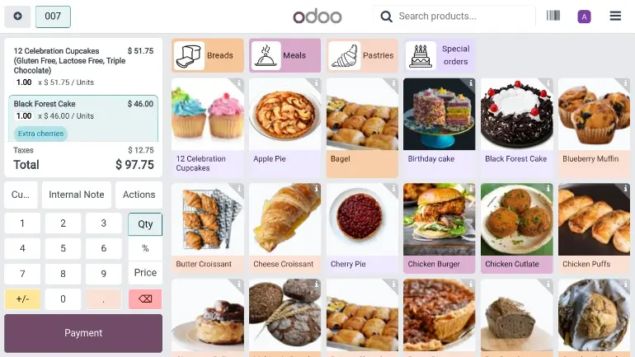Add an Internal Note

[x=77, y=195]
